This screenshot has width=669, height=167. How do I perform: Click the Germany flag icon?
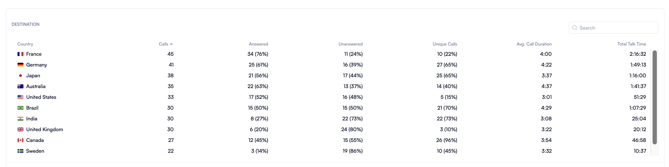(x=20, y=65)
